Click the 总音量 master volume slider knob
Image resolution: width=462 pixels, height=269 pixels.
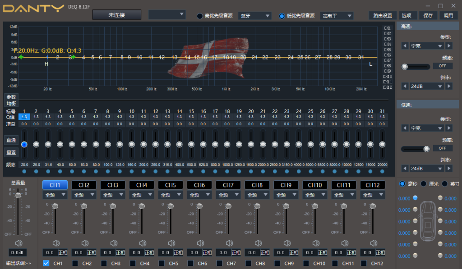(x=18, y=195)
